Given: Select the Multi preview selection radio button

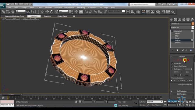Looking at the screenshot, I should [187, 81].
